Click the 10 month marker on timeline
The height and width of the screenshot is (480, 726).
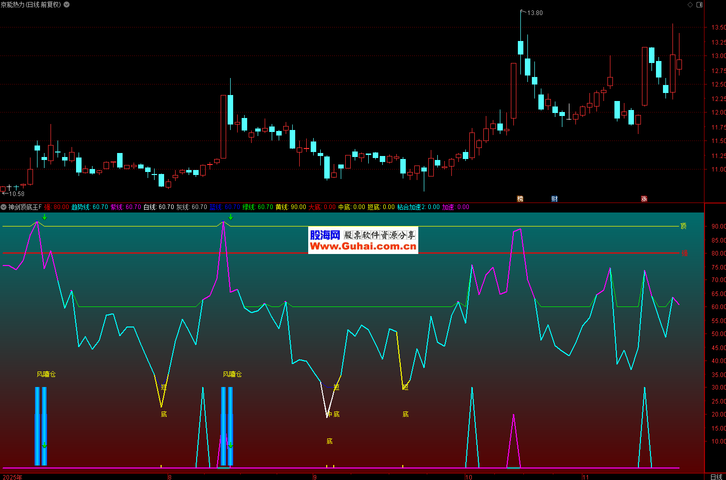click(x=469, y=477)
